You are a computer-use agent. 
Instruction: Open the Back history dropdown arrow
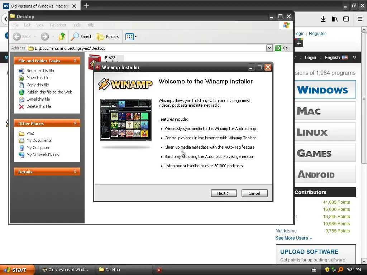tap(35, 37)
